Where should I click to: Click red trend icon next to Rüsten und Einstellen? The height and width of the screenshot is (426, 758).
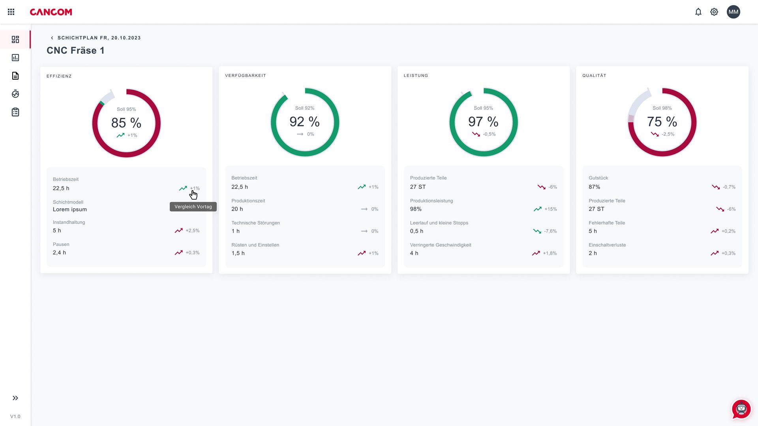pyautogui.click(x=362, y=253)
